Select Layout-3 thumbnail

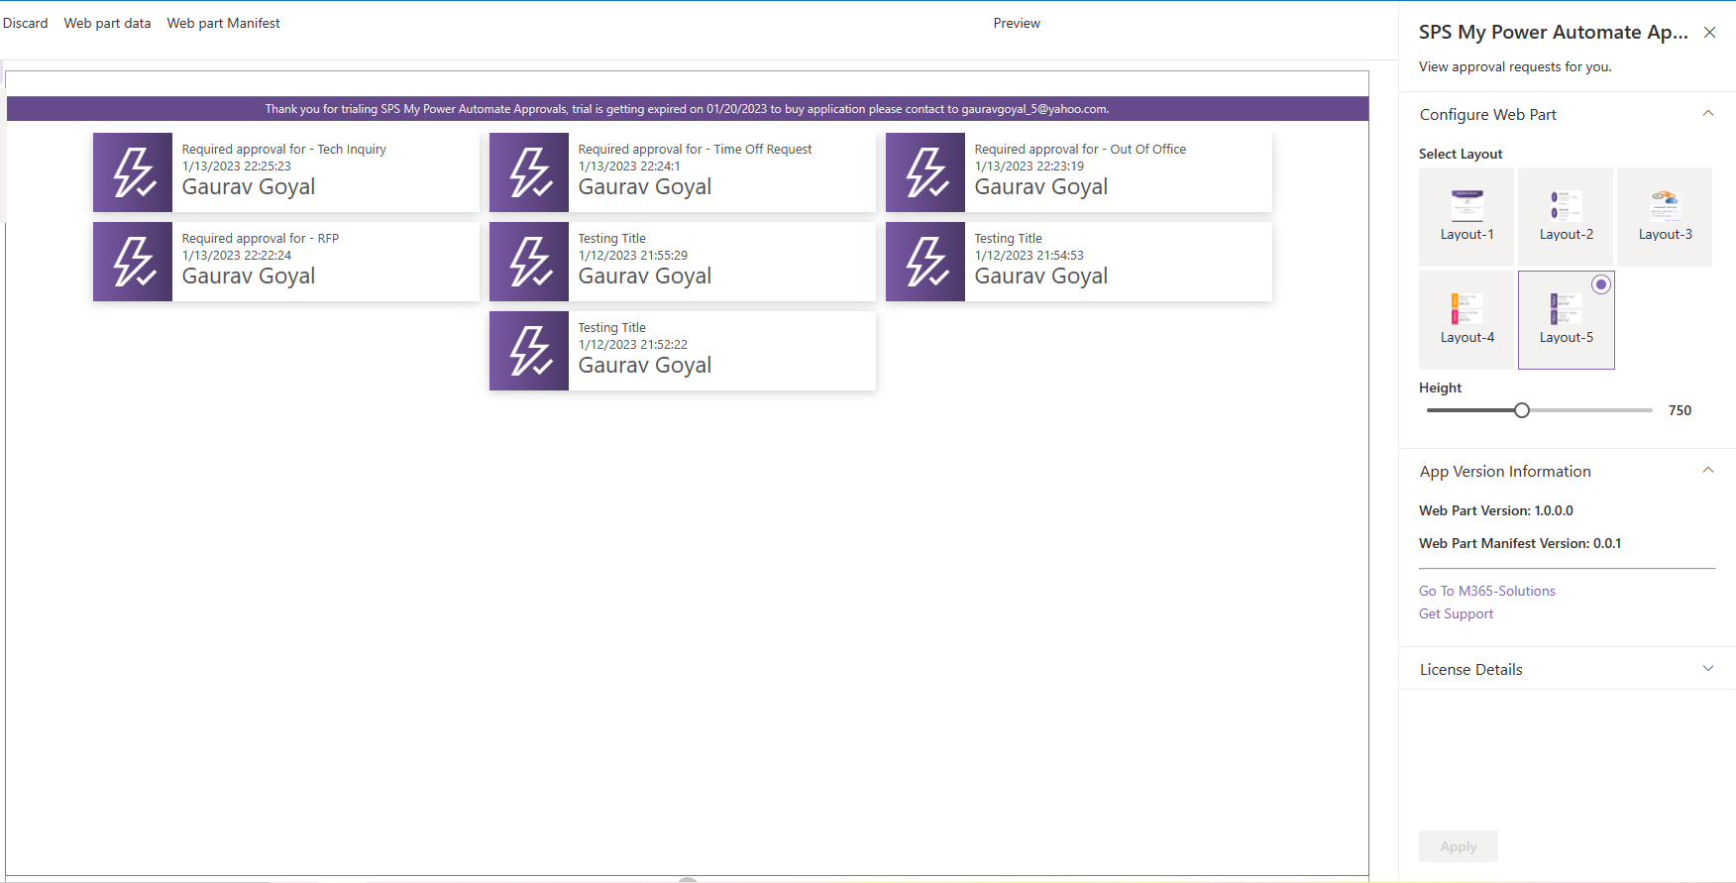click(1665, 216)
